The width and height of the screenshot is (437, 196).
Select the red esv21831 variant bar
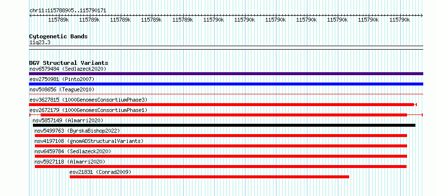pyautogui.click(x=209, y=177)
